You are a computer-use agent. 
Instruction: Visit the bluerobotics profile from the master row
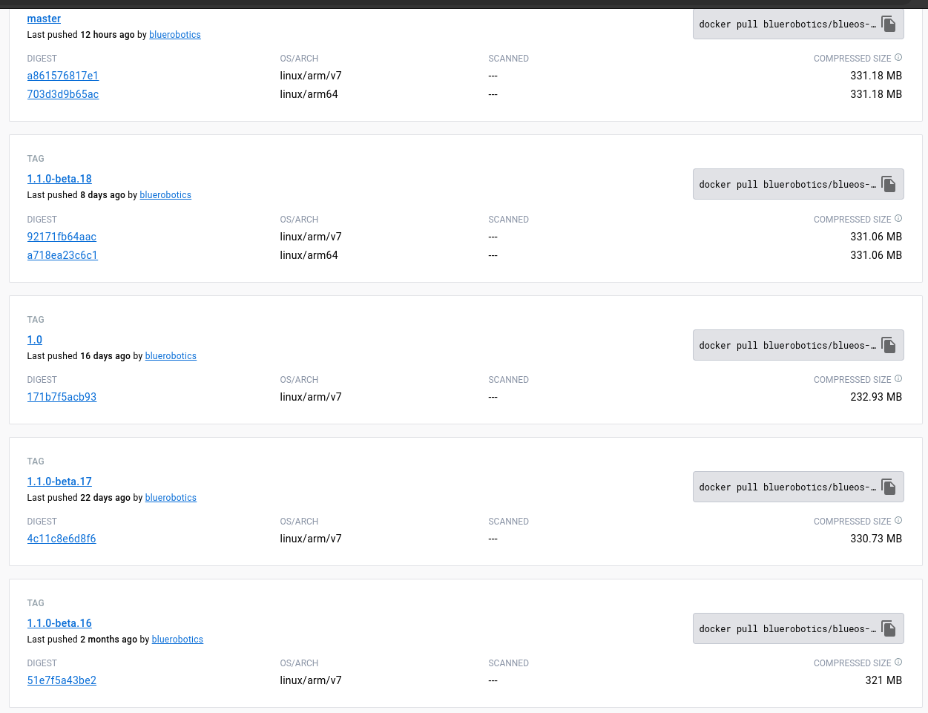point(174,34)
